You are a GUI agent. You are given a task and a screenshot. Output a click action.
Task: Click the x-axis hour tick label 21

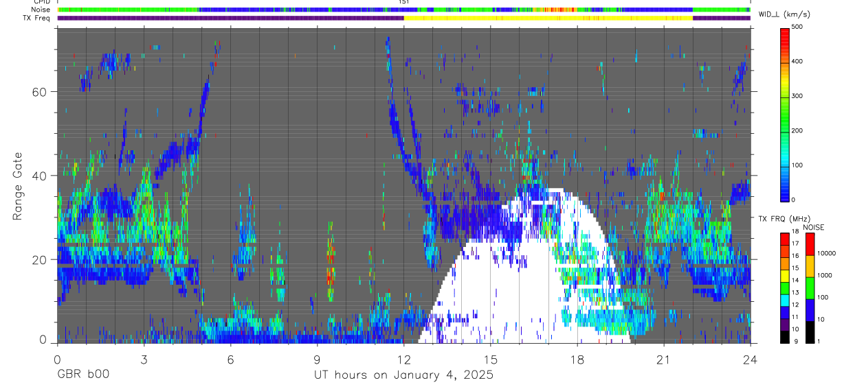[x=663, y=359]
